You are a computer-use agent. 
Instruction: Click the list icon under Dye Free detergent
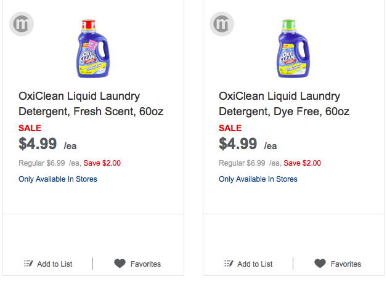(229, 264)
